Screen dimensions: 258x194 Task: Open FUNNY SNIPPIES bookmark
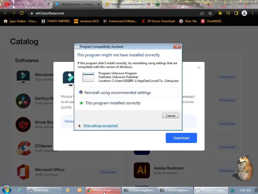56,21
